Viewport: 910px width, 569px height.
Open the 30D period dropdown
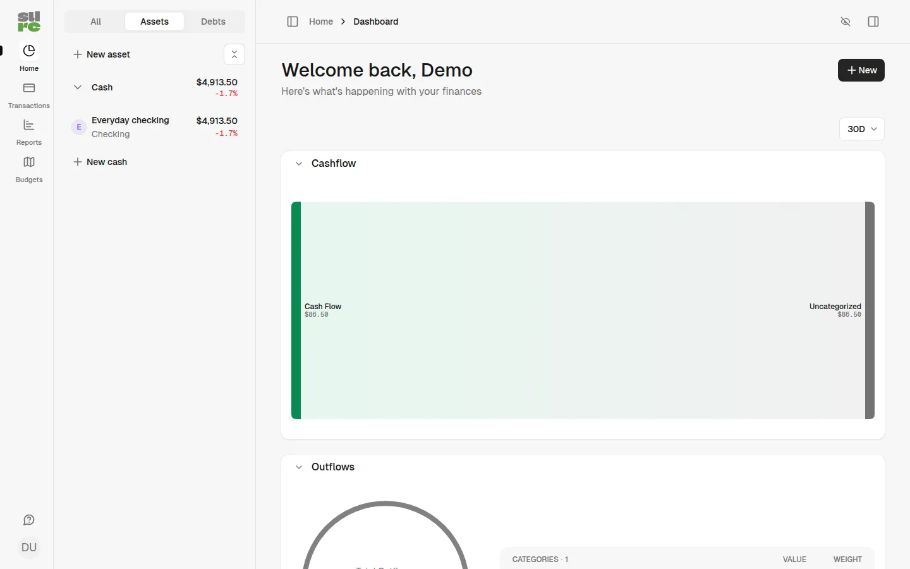pos(862,129)
